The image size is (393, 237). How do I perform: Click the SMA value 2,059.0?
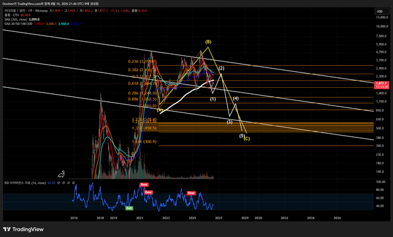coord(34,19)
